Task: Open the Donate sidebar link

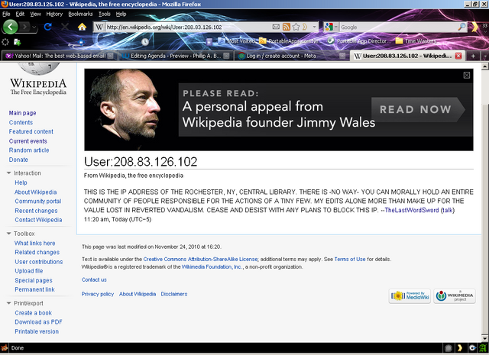Action: pos(18,160)
